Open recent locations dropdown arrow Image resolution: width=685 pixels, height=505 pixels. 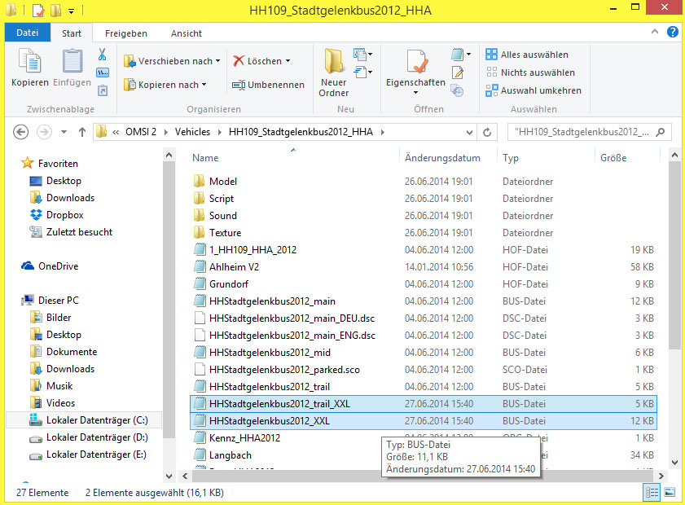(x=64, y=132)
